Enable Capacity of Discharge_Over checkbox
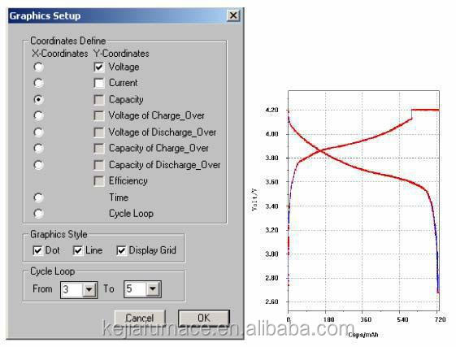Viewport: 456px width, 347px height. click(x=99, y=165)
